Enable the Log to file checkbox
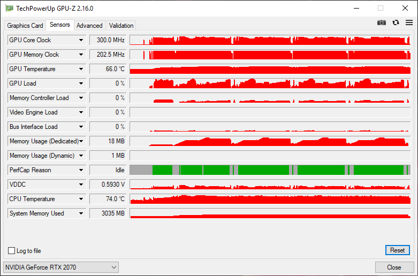Screen dimensions: 418x276 point(11,251)
